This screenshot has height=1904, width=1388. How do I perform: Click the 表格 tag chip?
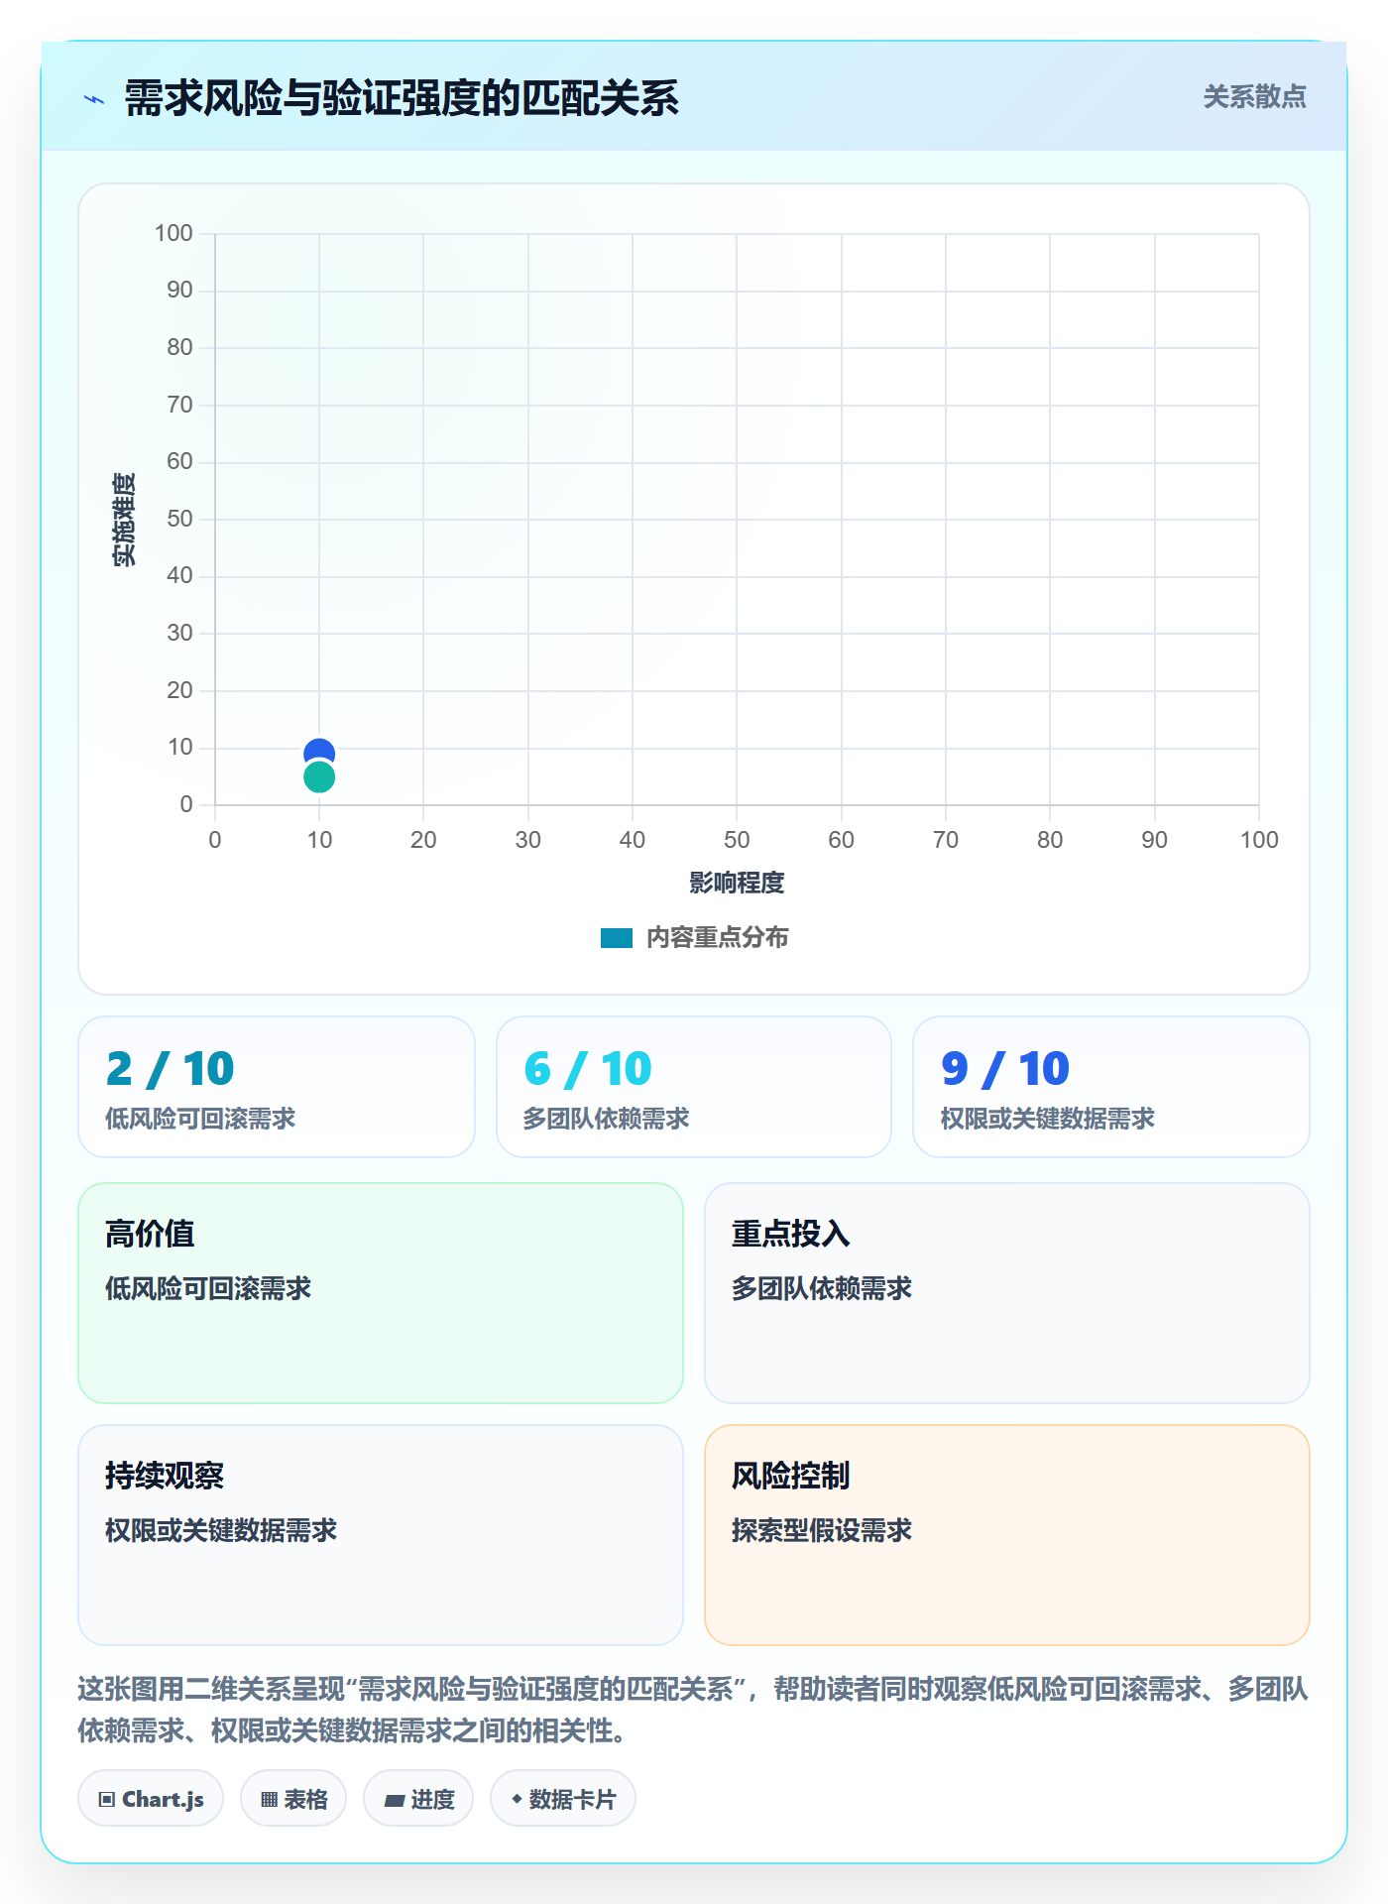pyautogui.click(x=293, y=1798)
